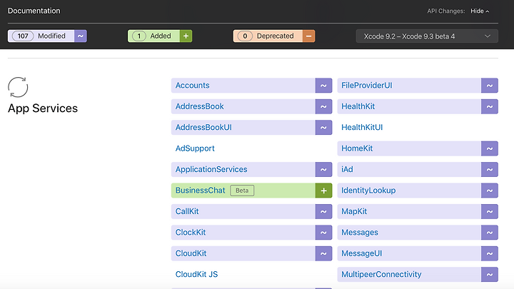Open the MessageUI framework link
Image resolution: width=514 pixels, height=289 pixels.
[361, 253]
